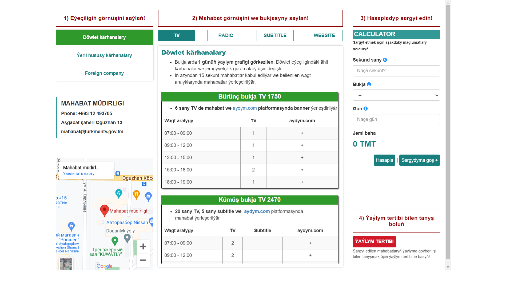Open the SUBTITLE tab
The width and height of the screenshot is (506, 293).
coord(275,35)
